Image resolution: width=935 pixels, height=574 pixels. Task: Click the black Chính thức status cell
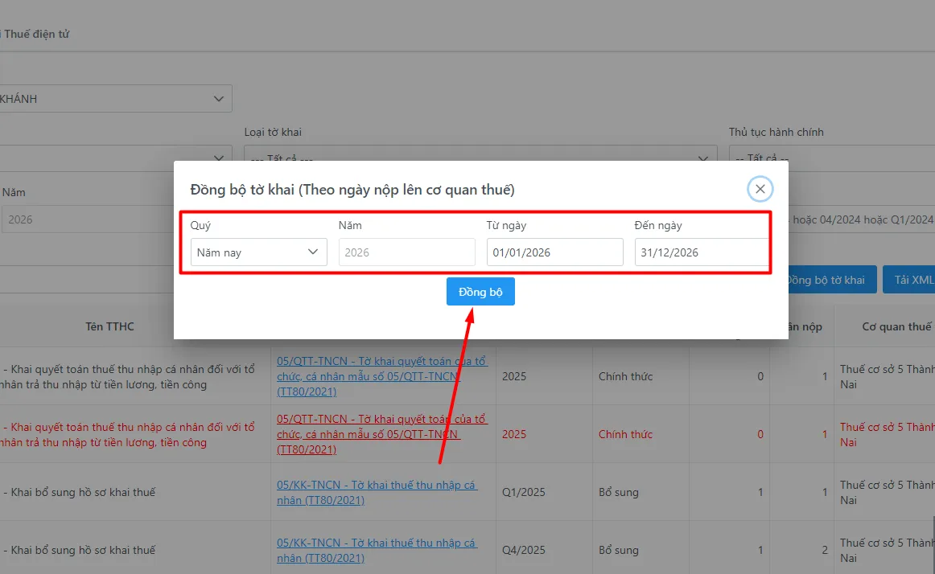[625, 376]
